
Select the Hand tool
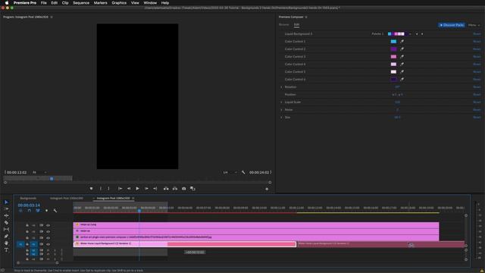tap(6, 243)
